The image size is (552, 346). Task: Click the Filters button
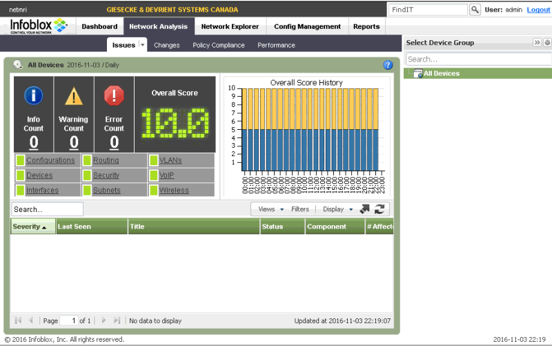[x=300, y=209]
